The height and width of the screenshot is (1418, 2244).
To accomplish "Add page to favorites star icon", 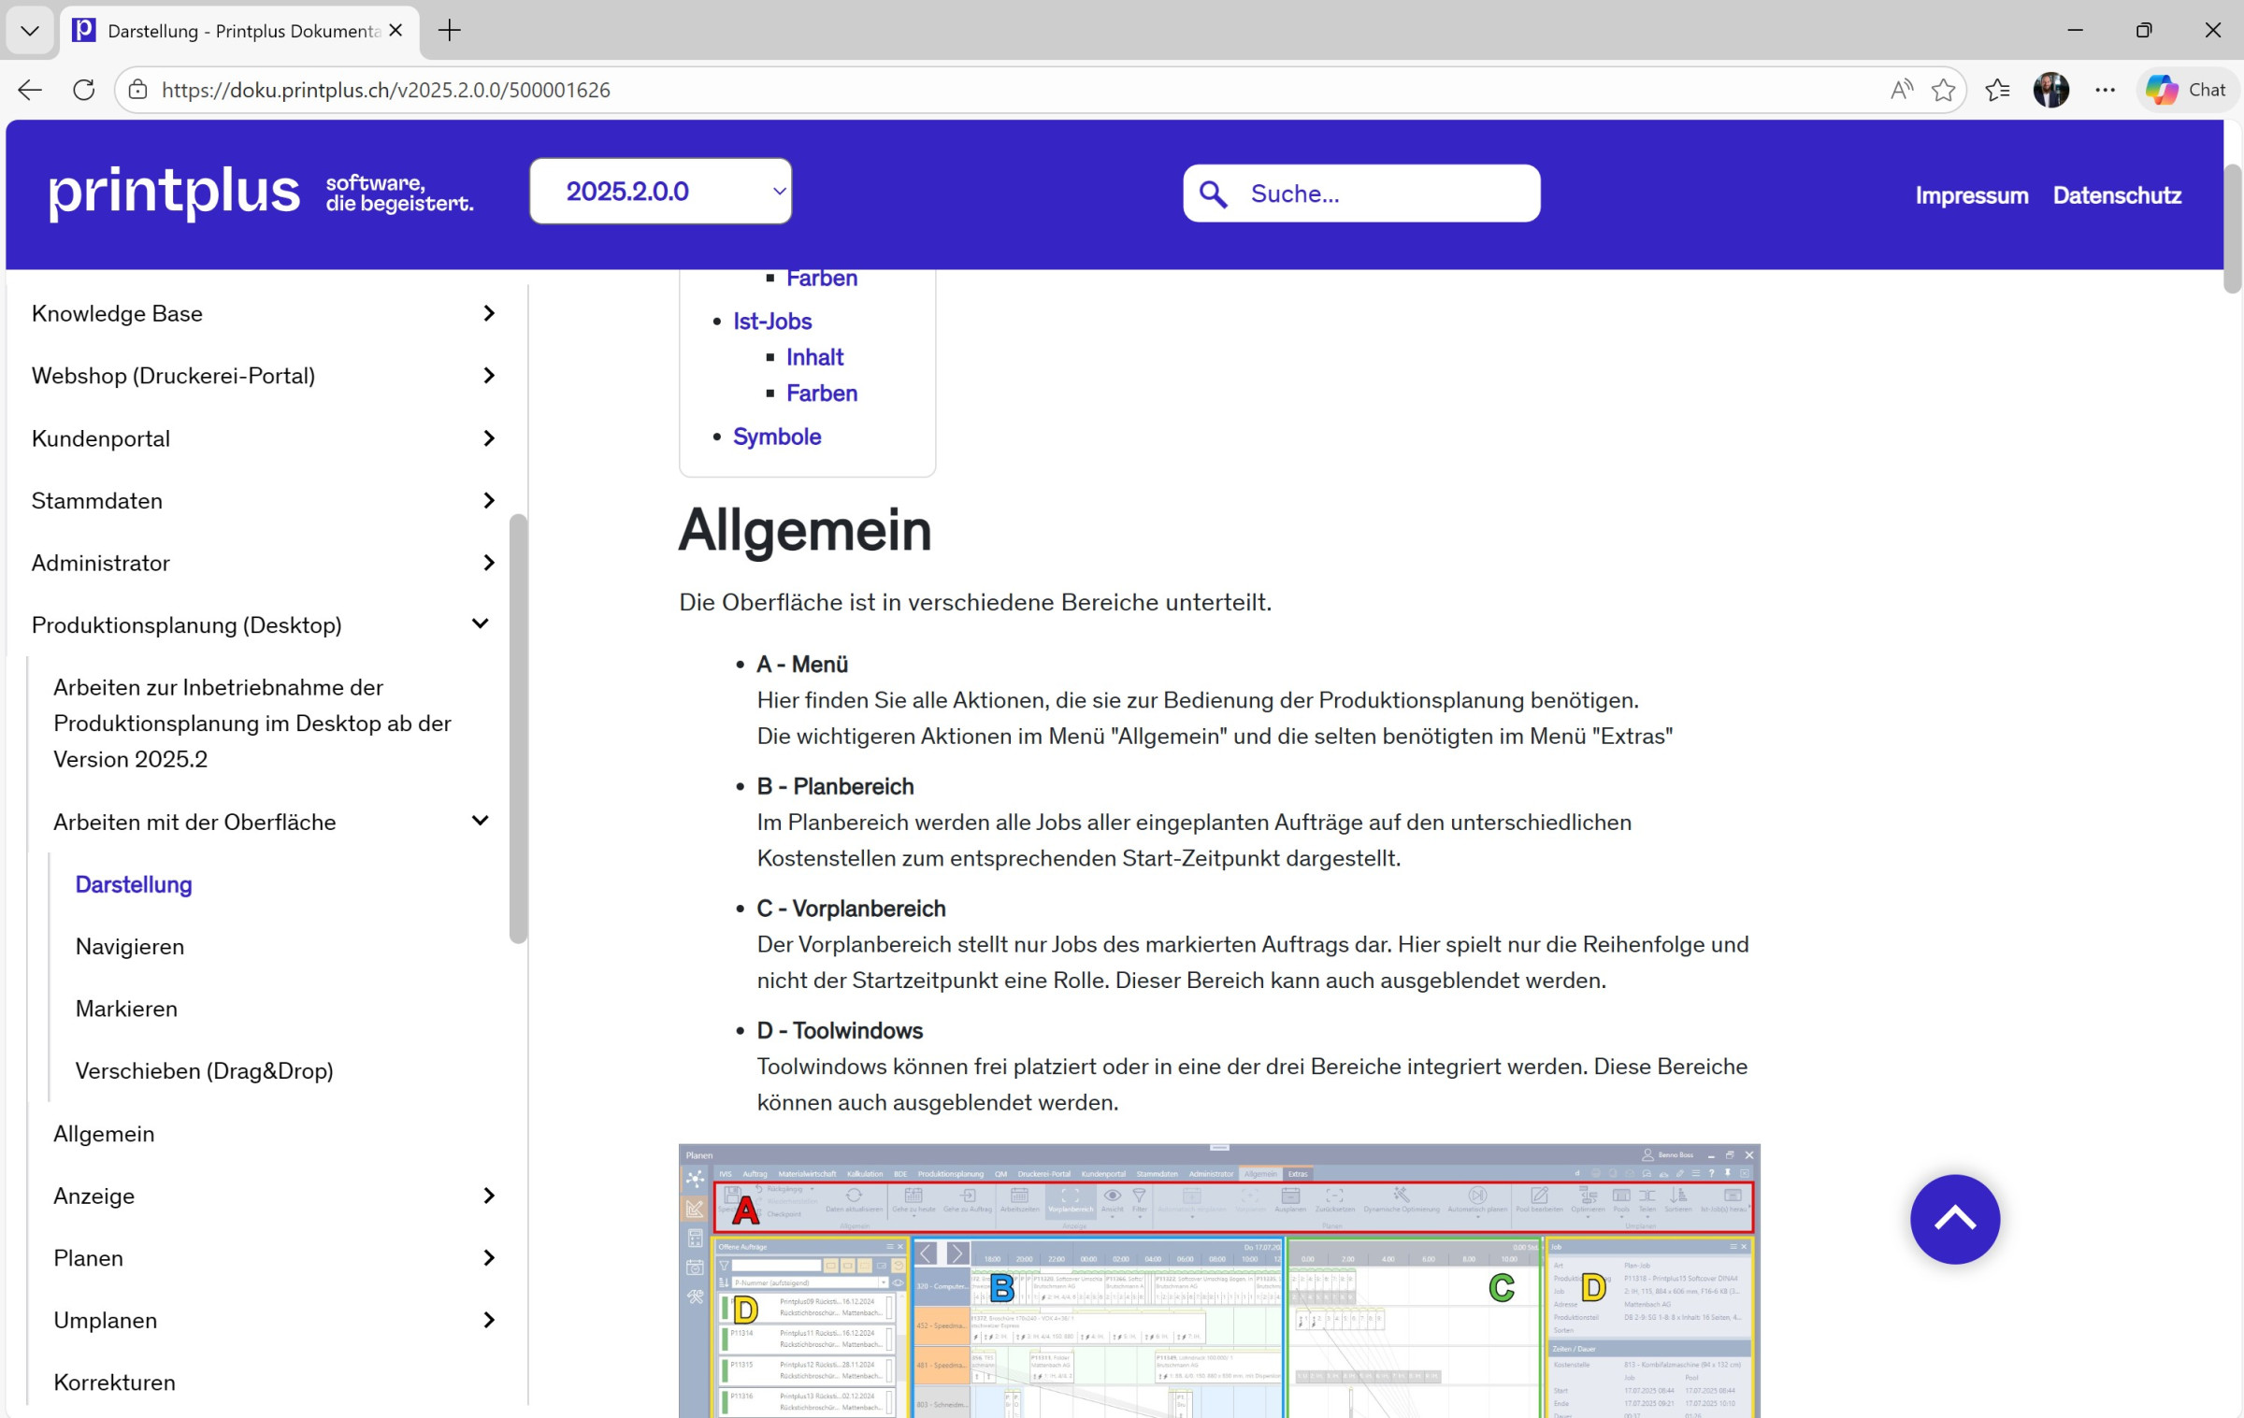I will point(1943,90).
